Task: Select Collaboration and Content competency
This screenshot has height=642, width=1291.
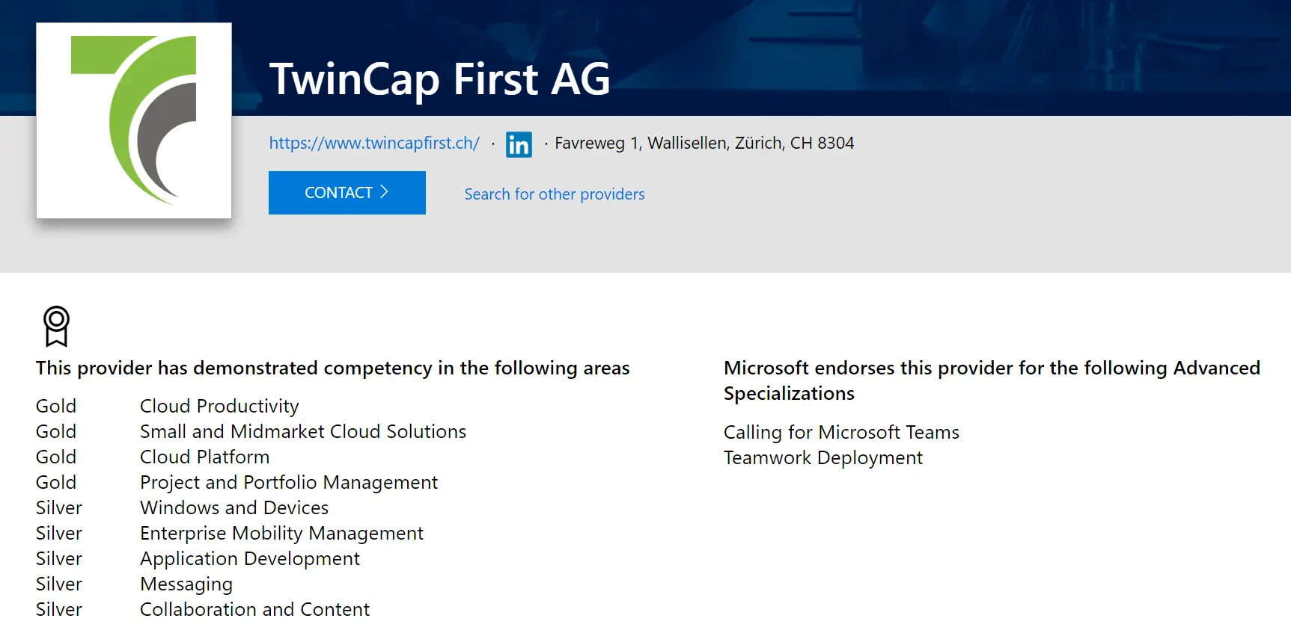Action: (x=255, y=609)
